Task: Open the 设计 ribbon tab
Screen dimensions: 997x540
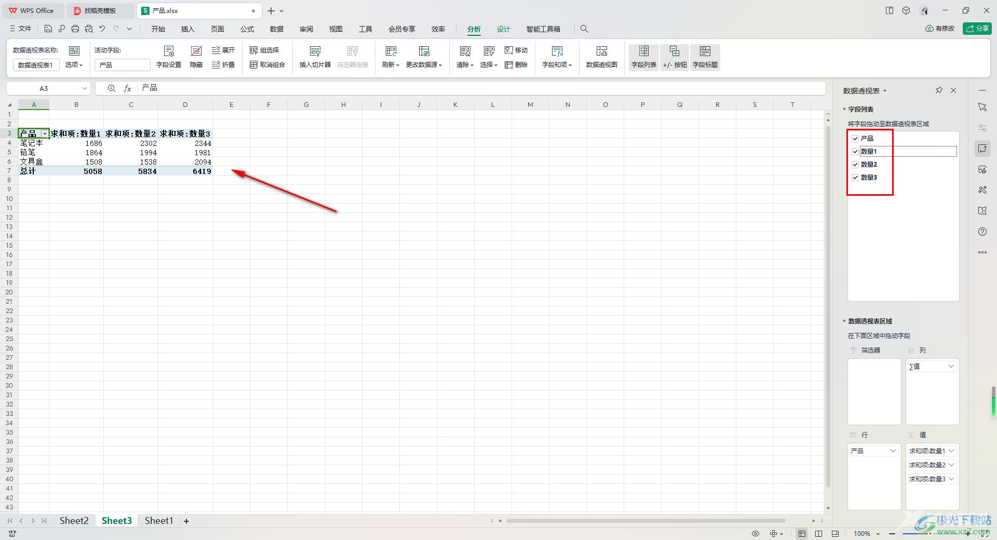Action: coord(504,29)
